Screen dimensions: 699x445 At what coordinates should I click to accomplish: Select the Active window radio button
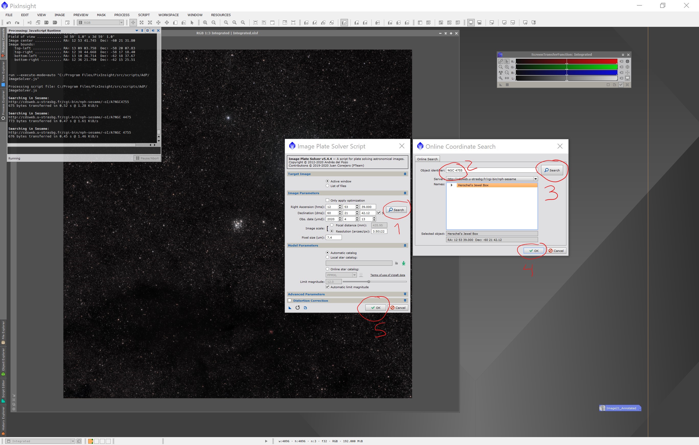[x=328, y=181]
